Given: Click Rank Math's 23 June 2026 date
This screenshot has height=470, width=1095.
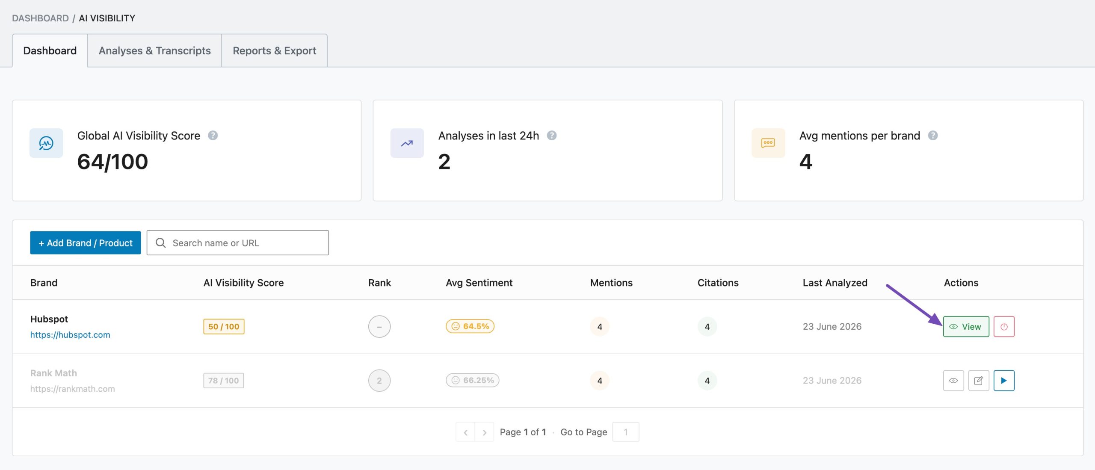Looking at the screenshot, I should tap(832, 381).
